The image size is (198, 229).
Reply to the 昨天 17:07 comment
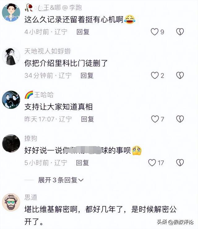87,119
